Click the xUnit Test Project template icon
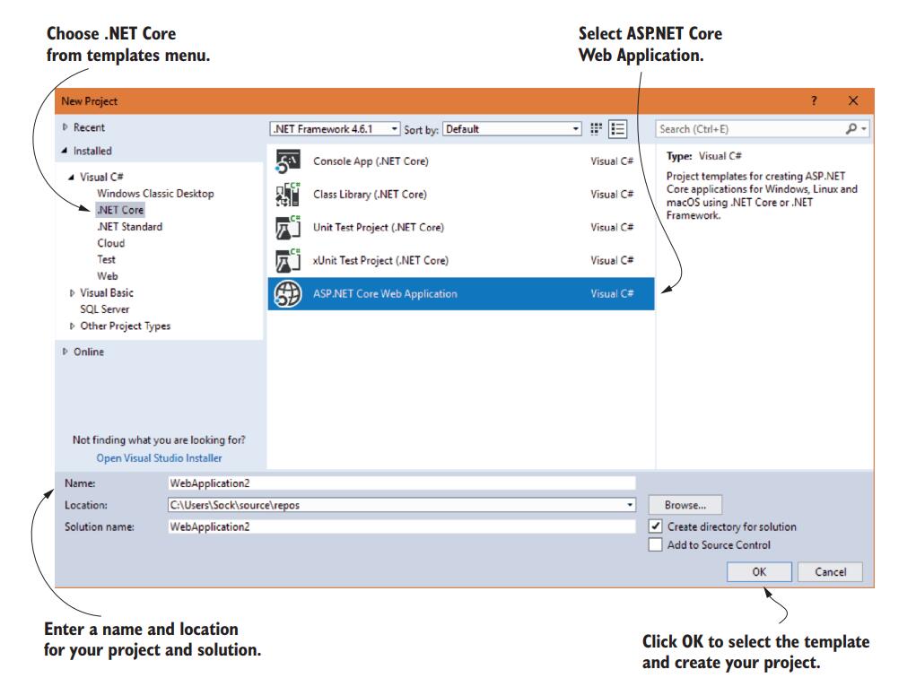Image resolution: width=916 pixels, height=678 pixels. pos(287,260)
